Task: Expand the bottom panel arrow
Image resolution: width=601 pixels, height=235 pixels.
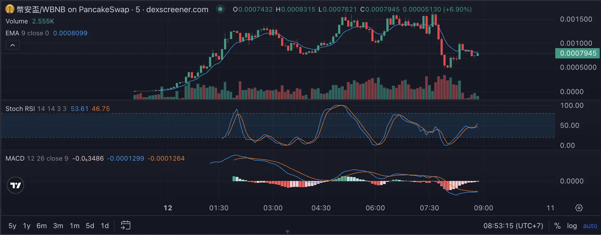Action: 287,232
